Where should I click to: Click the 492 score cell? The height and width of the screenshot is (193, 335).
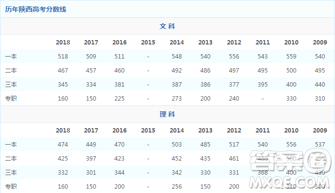pos(177,71)
